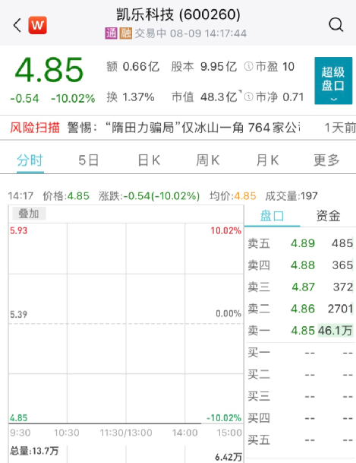Viewport: 356px width, 463px height.
Task: Select the 盘口 order book tab
Action: click(272, 216)
